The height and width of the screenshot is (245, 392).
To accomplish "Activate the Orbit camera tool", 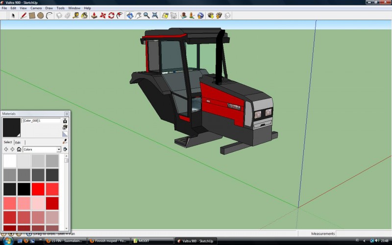I will tap(130, 16).
